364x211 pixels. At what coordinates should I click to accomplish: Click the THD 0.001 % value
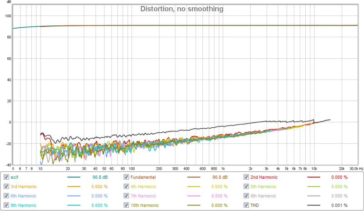339,205
